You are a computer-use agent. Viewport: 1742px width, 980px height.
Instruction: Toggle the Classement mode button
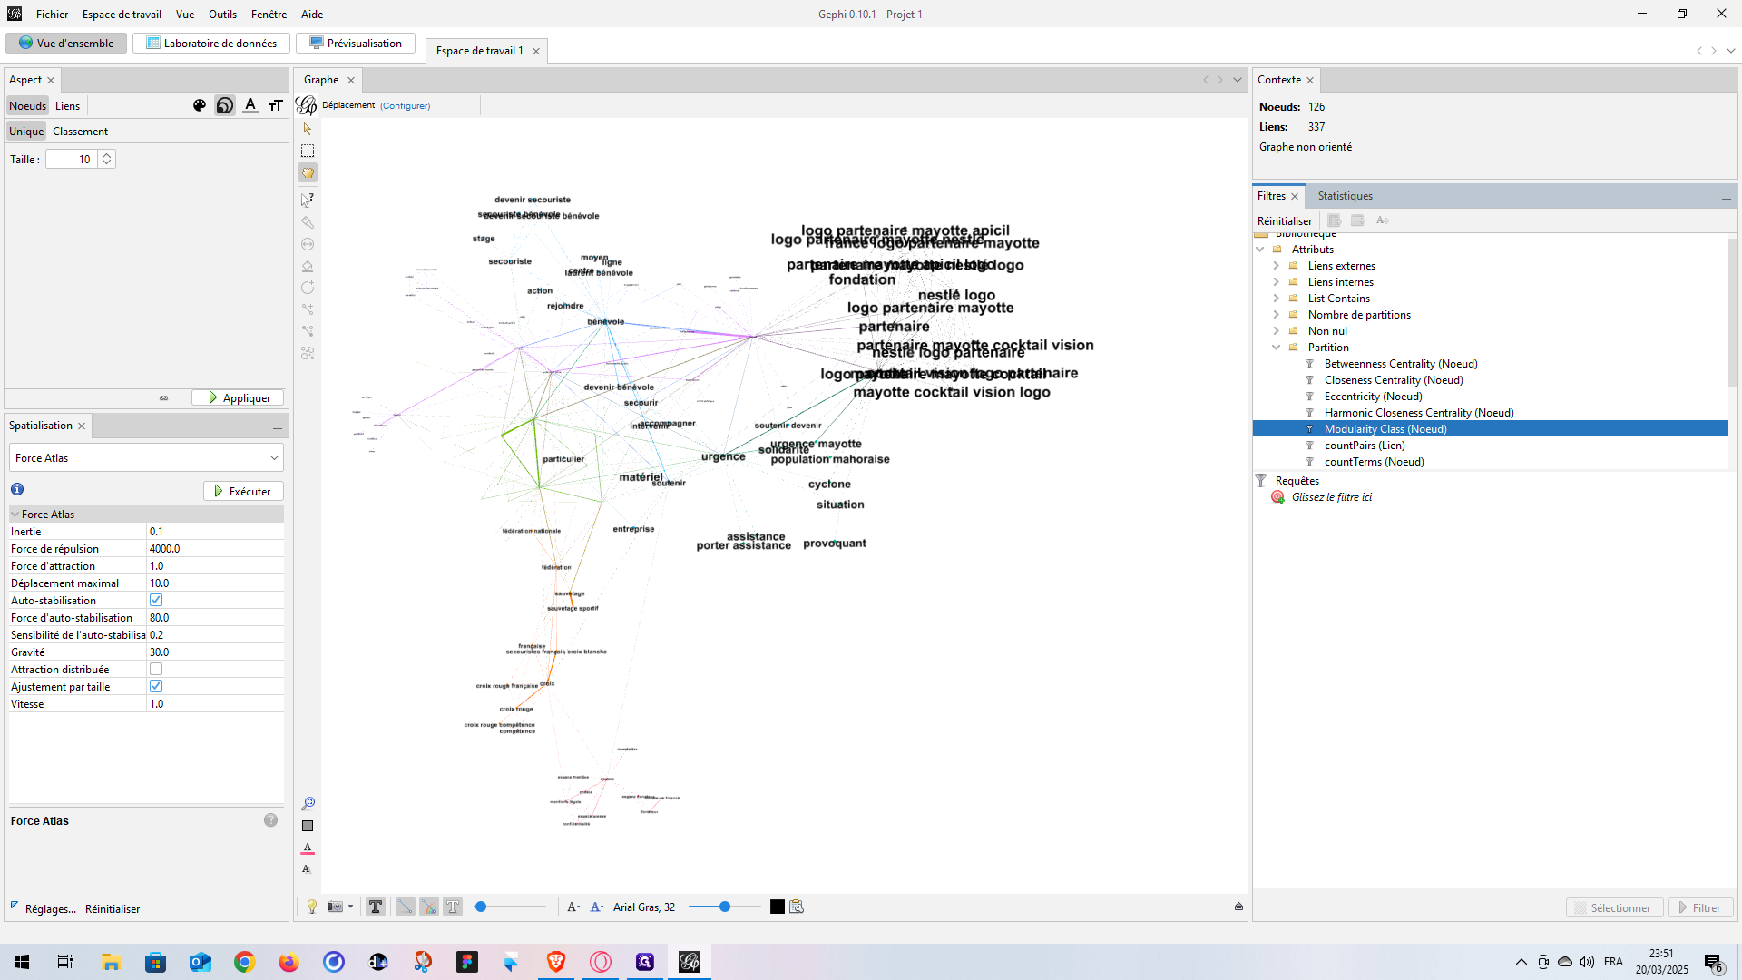[80, 132]
